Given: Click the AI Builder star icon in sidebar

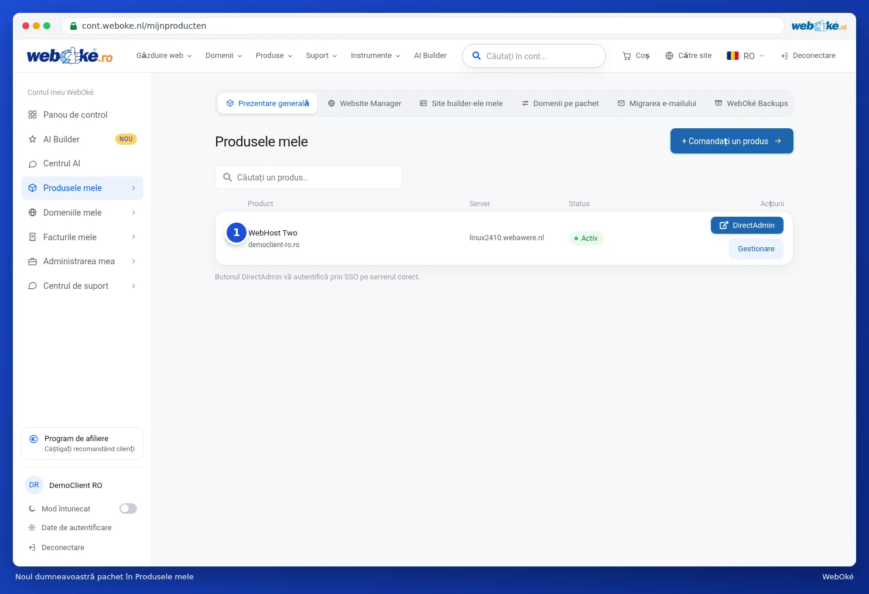Looking at the screenshot, I should tap(33, 139).
